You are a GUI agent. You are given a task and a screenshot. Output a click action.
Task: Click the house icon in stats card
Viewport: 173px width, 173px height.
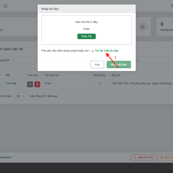(142, 27)
